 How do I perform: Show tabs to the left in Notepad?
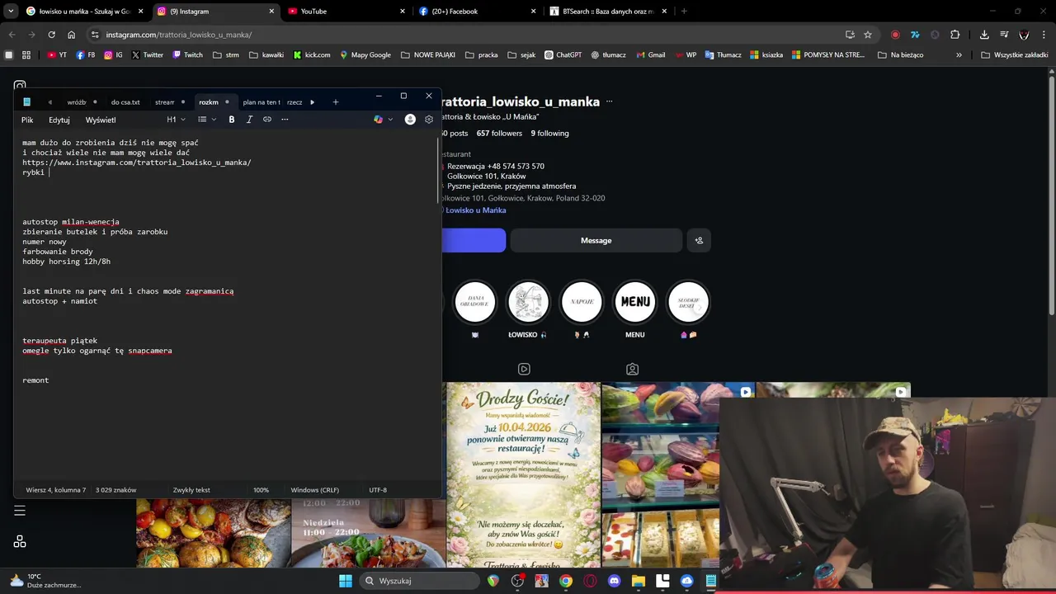point(49,102)
